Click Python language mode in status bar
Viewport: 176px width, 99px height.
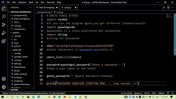pos(161,93)
